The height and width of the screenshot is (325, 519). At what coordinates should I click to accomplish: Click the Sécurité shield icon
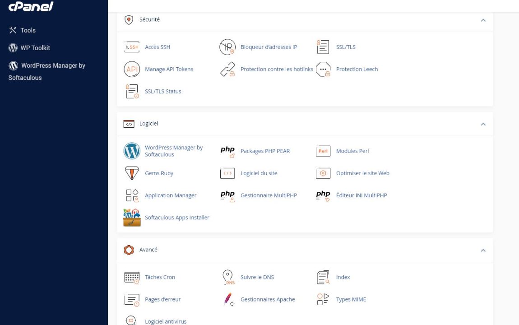(129, 20)
